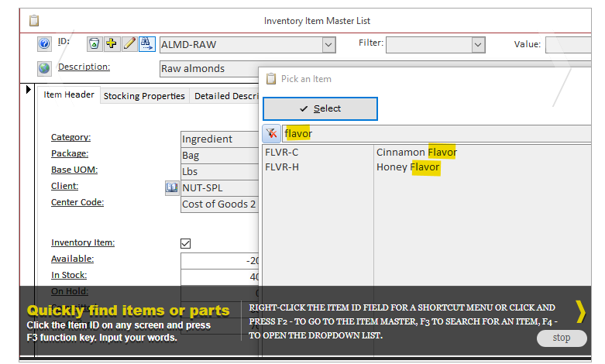Click the clear filter icon beside search box
605x364 pixels.
pyautogui.click(x=271, y=133)
